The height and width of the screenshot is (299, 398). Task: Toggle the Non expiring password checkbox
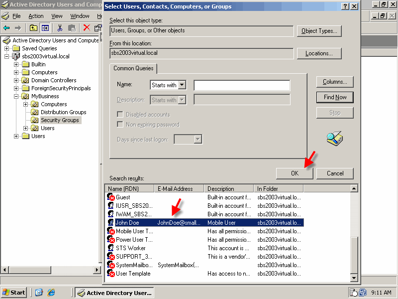point(120,124)
